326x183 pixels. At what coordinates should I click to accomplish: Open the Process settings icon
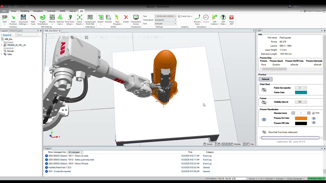[x=52, y=20]
